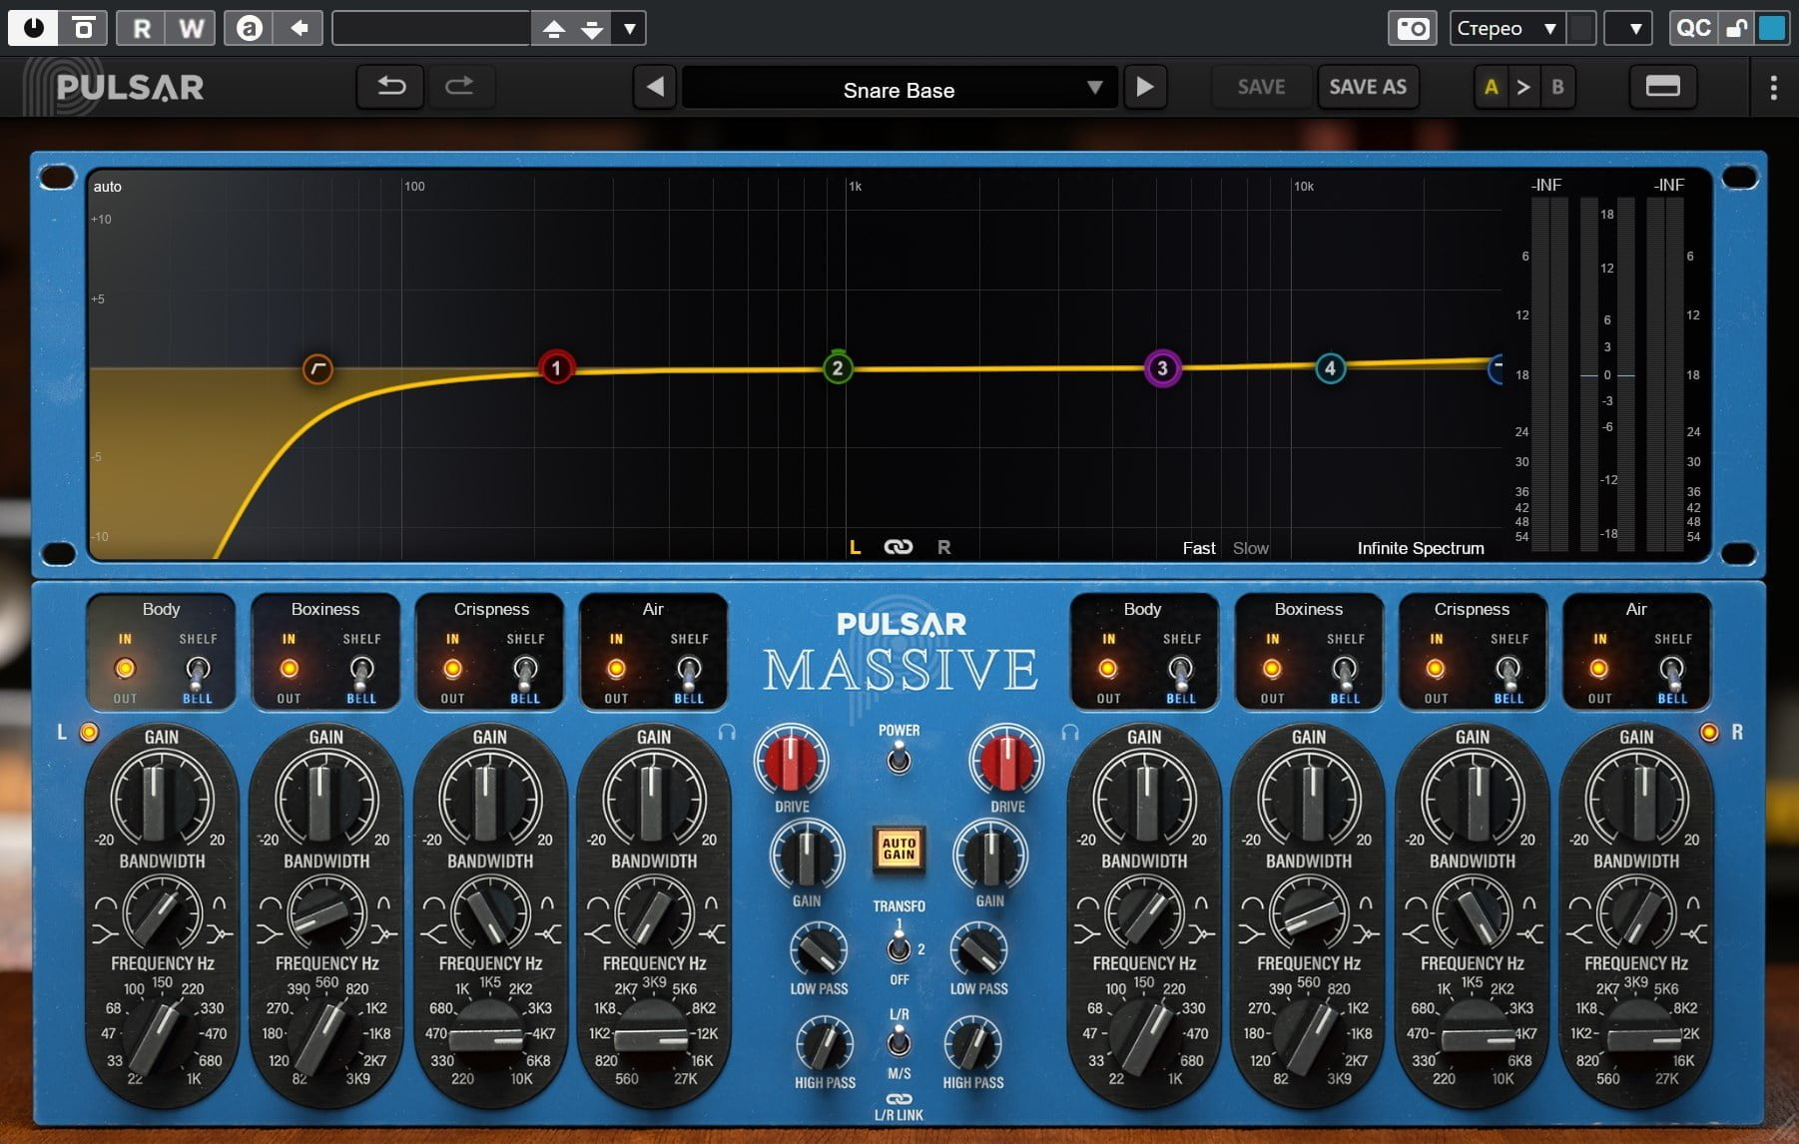
Task: Open the three-dot options menu
Action: tap(1773, 88)
